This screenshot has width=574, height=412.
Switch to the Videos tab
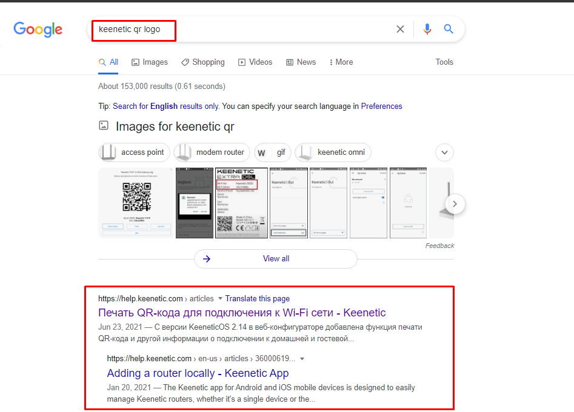[255, 62]
